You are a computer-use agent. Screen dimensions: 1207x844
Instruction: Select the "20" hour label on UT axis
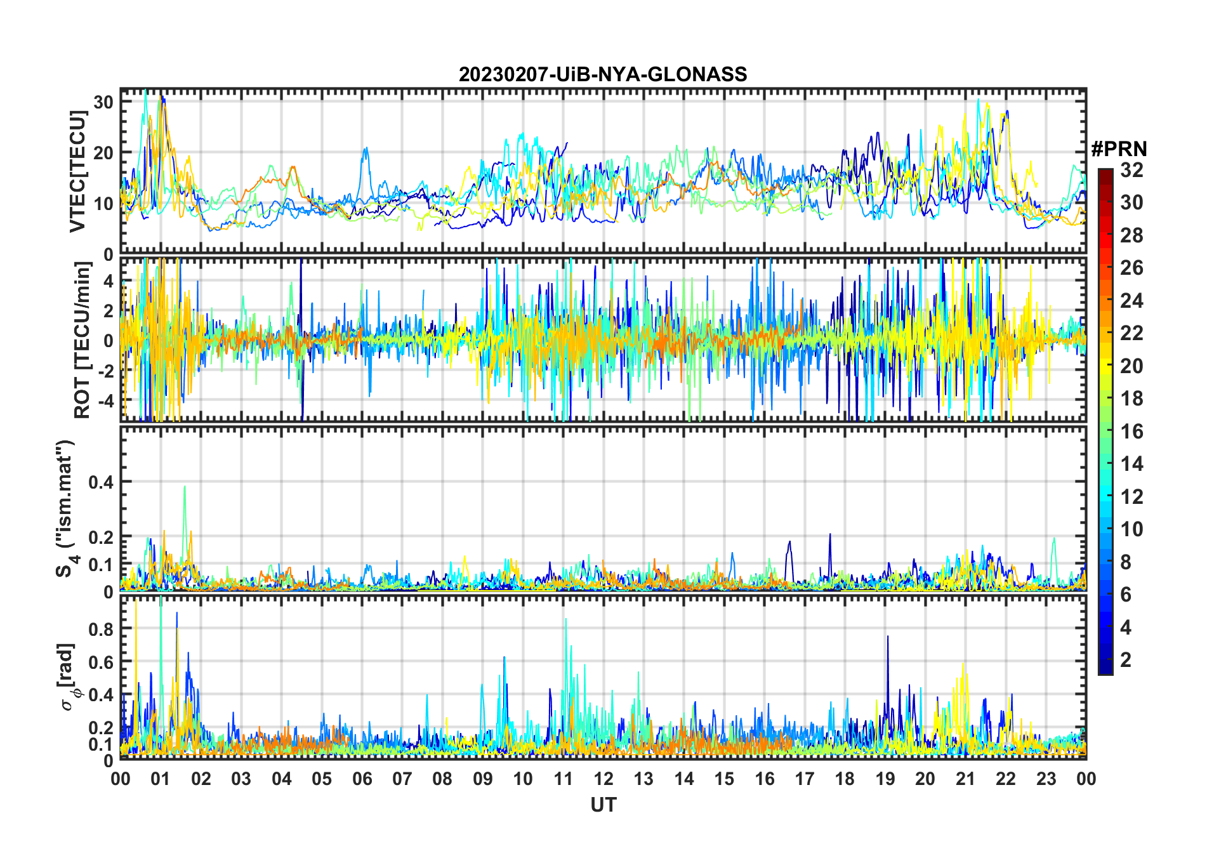(925, 779)
